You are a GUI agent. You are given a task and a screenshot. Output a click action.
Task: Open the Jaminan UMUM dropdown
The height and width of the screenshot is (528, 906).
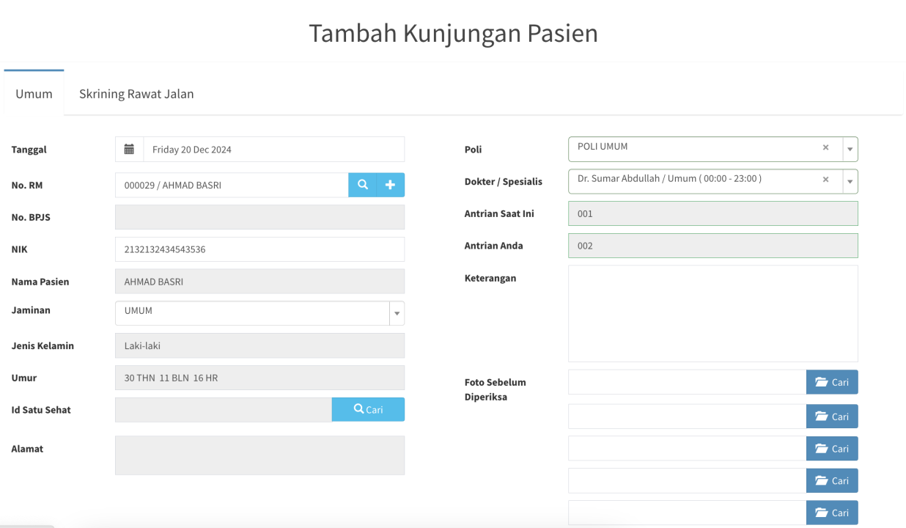[x=259, y=313]
